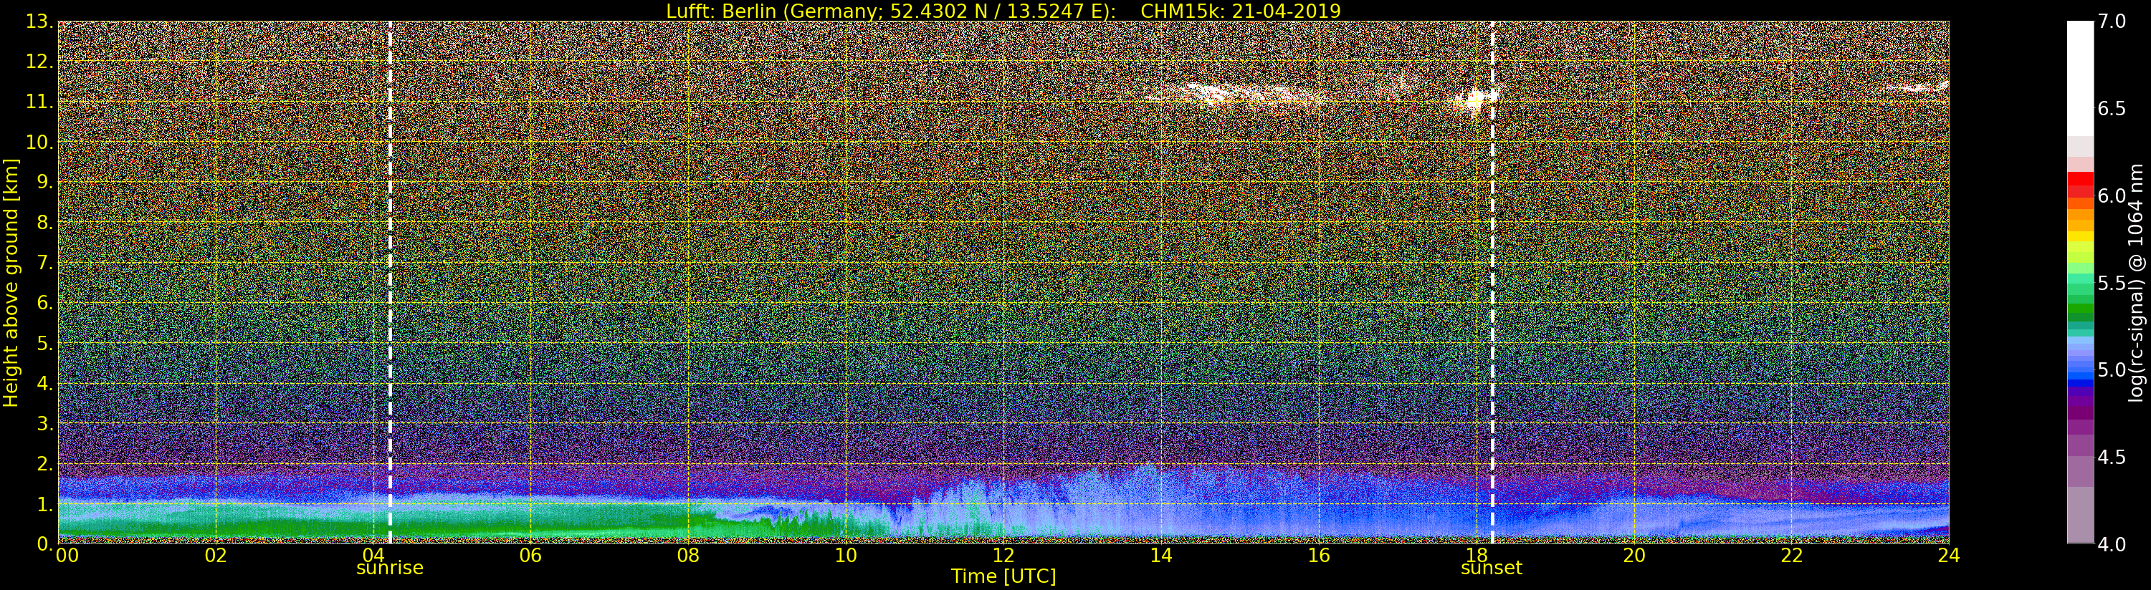Click the "Height above ground [km]" axis label
The image size is (2151, 590).
[x=11, y=282]
